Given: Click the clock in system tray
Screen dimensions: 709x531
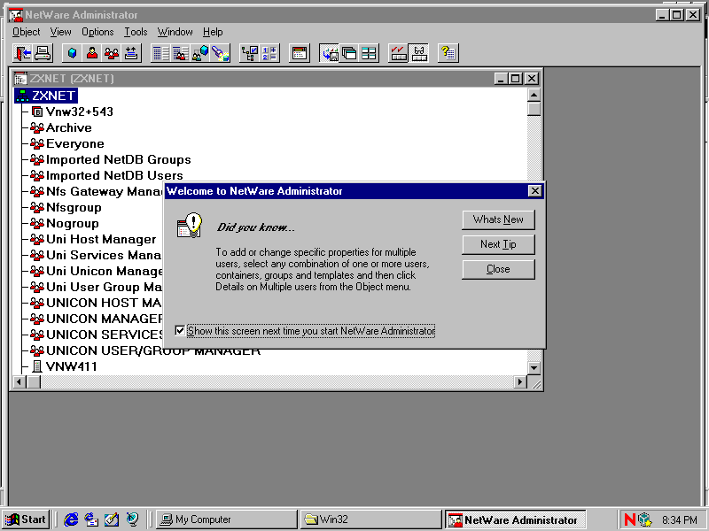Looking at the screenshot, I should coord(680,519).
